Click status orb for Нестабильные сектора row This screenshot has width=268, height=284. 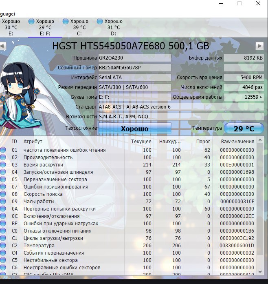(x=3, y=260)
